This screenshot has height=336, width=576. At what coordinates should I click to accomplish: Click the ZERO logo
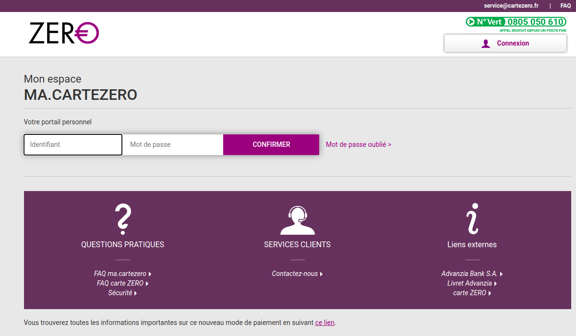(63, 33)
